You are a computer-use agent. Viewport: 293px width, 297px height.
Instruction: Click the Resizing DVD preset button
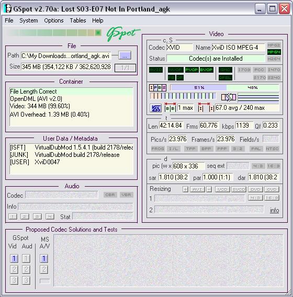pyautogui.click(x=255, y=189)
